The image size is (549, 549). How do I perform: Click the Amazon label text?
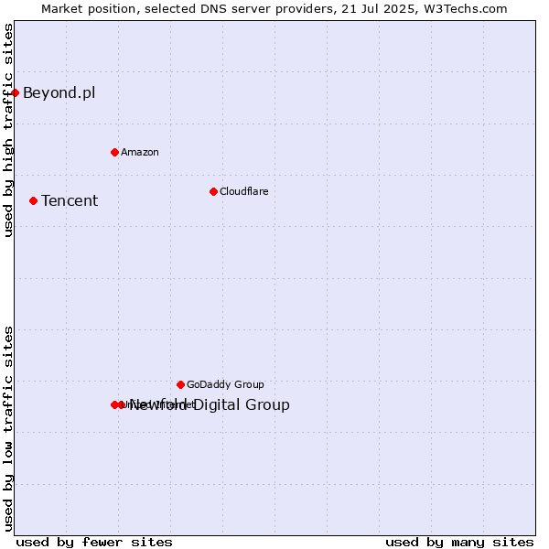point(140,152)
